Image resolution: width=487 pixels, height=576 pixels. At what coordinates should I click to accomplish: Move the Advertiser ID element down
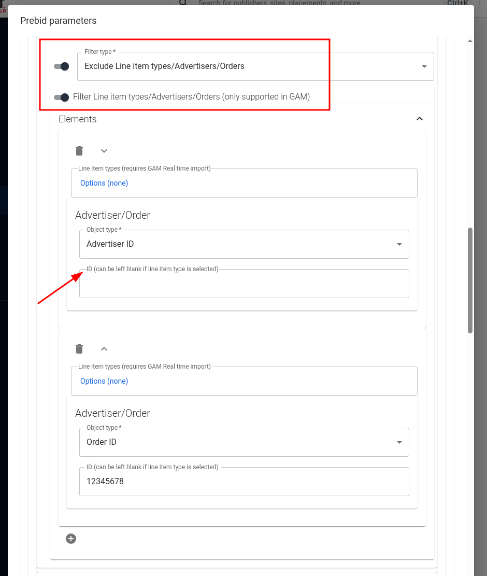(104, 151)
